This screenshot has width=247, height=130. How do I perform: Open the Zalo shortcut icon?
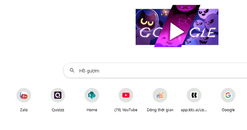[24, 95]
